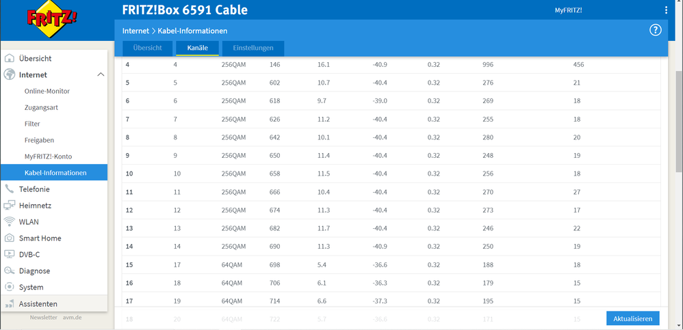Open the Heimnetz menu
Image resolution: width=683 pixels, height=330 pixels.
(x=54, y=206)
